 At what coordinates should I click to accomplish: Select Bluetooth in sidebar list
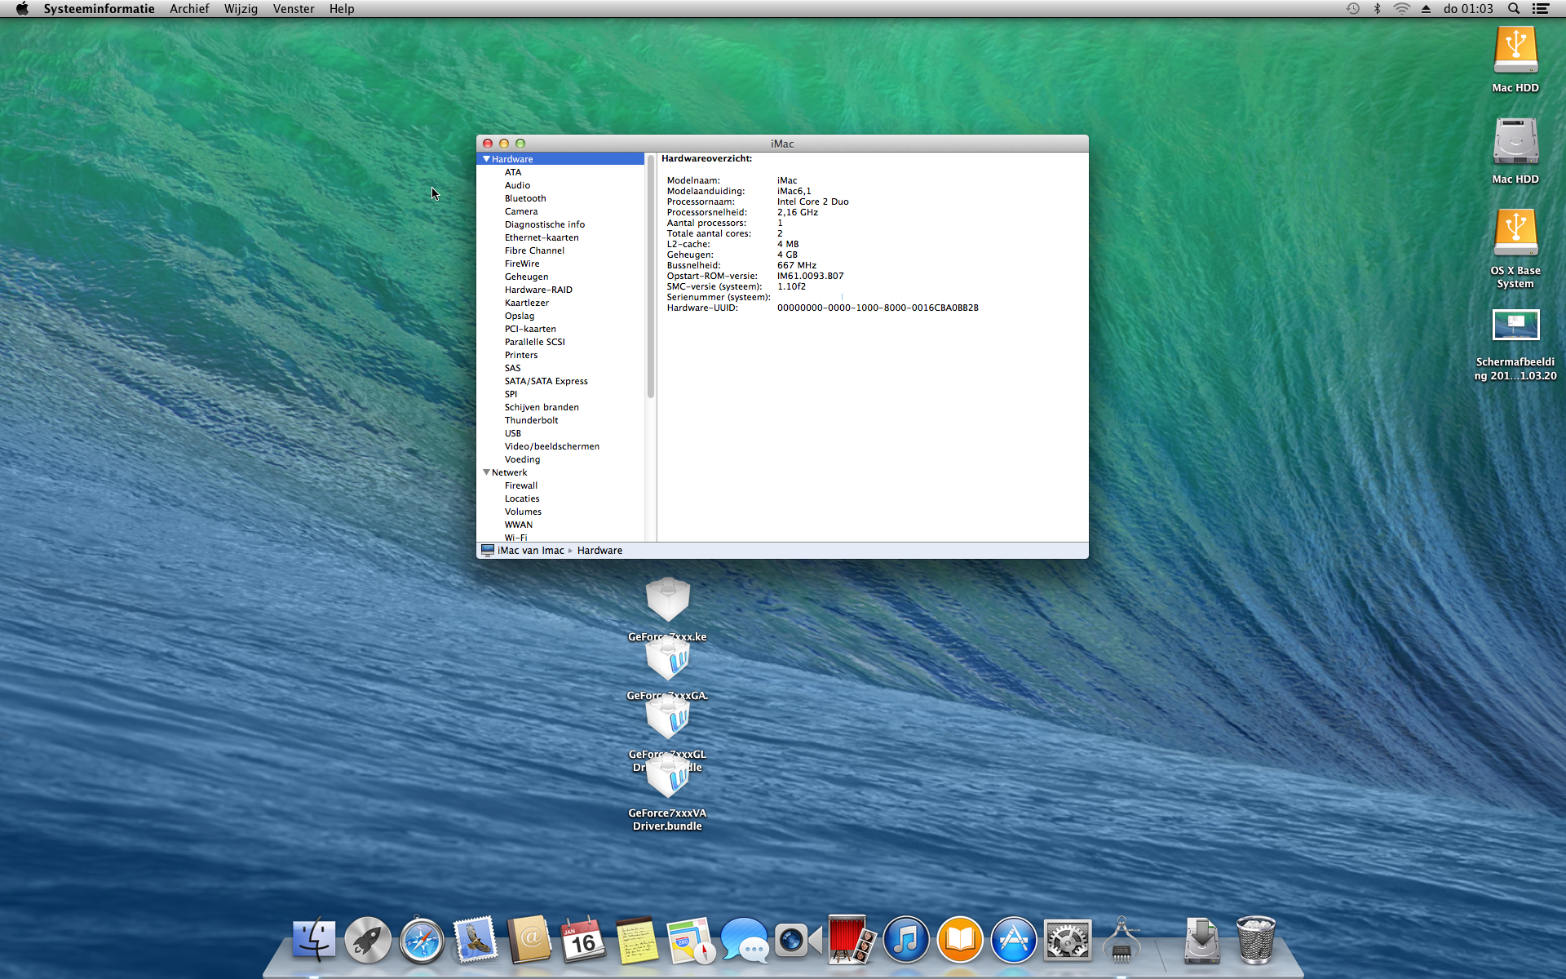pos(525,198)
